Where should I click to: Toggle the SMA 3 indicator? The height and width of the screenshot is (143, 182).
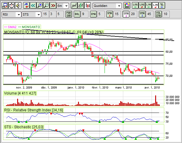pyautogui.click(x=142, y=14)
